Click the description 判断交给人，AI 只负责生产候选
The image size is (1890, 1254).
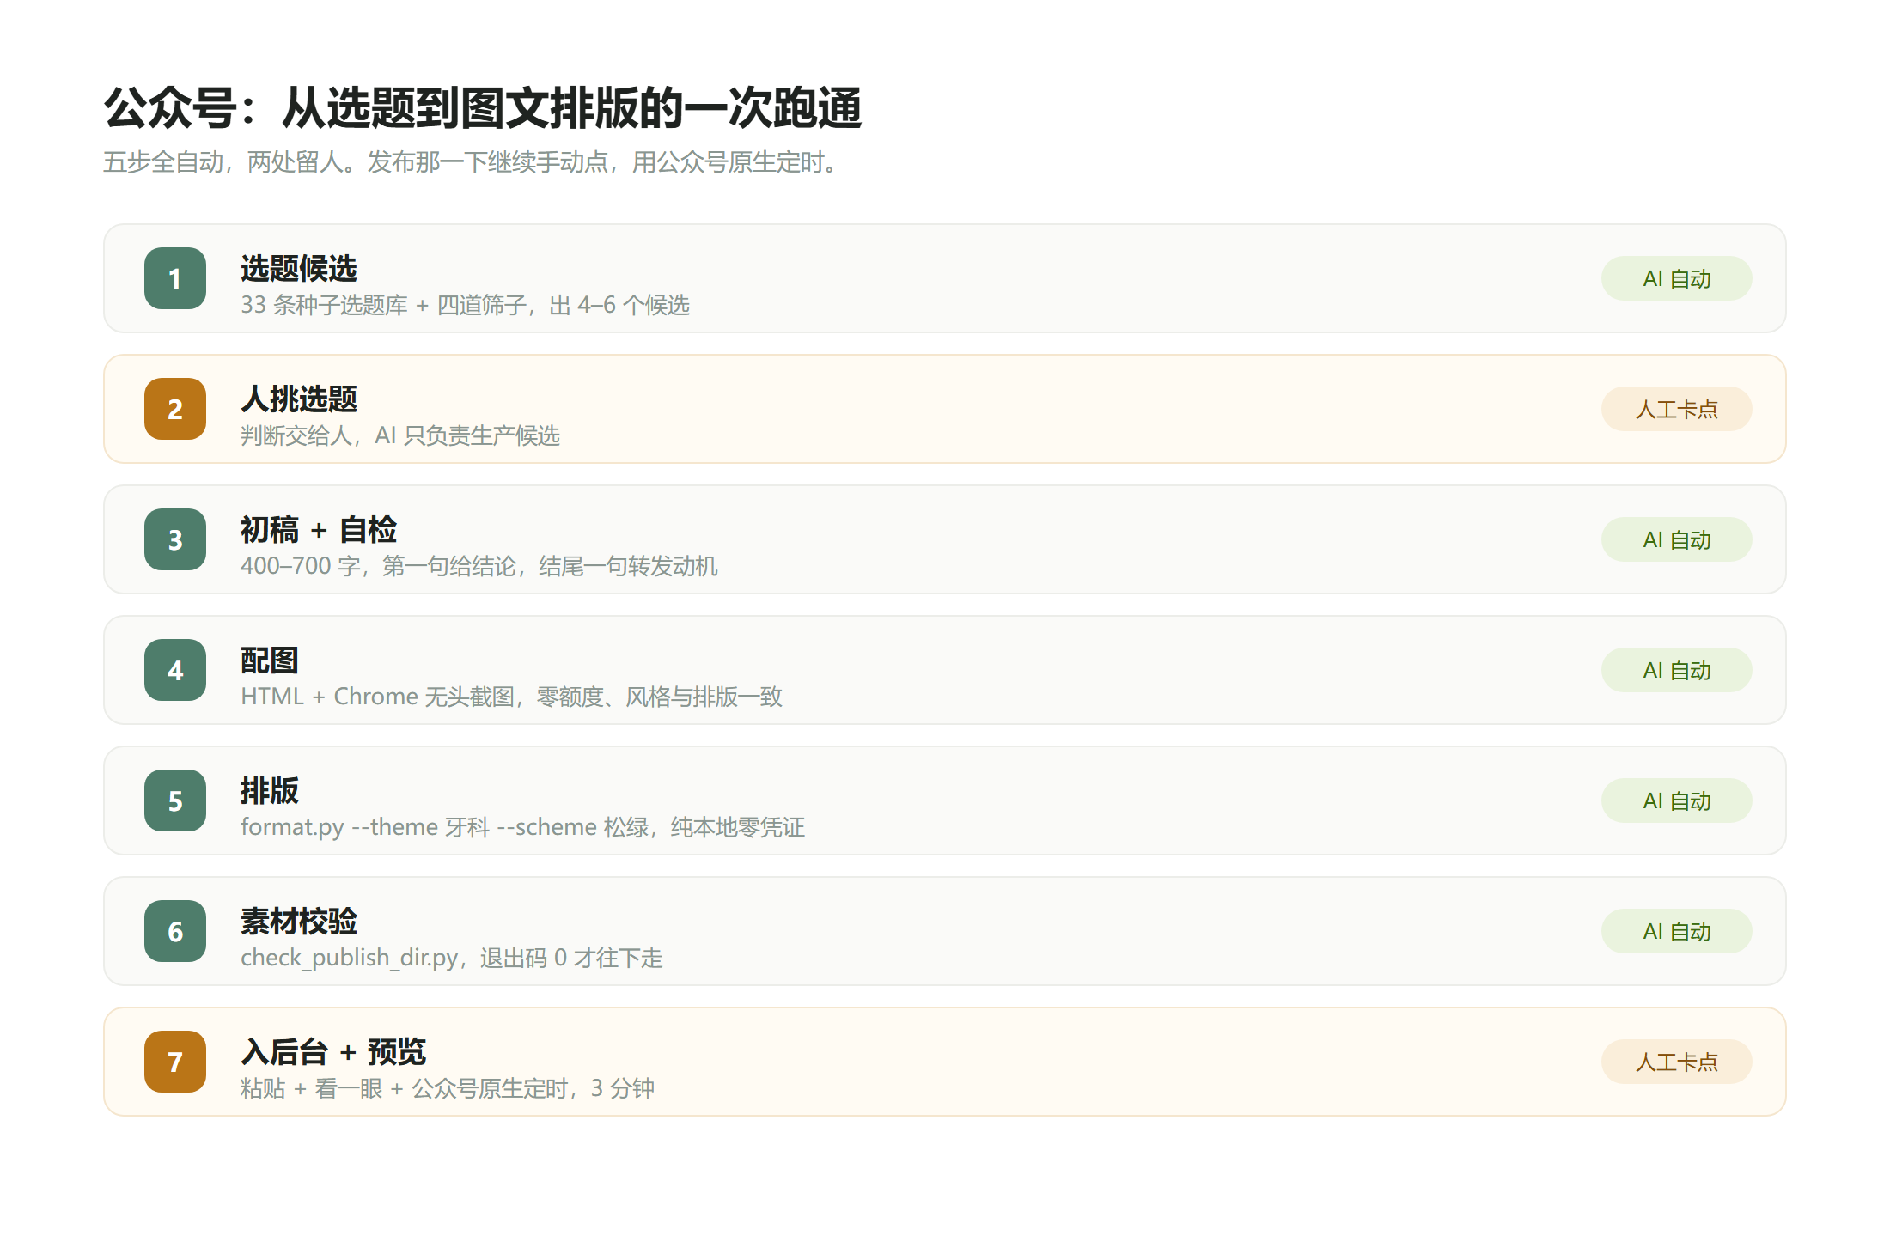click(400, 435)
